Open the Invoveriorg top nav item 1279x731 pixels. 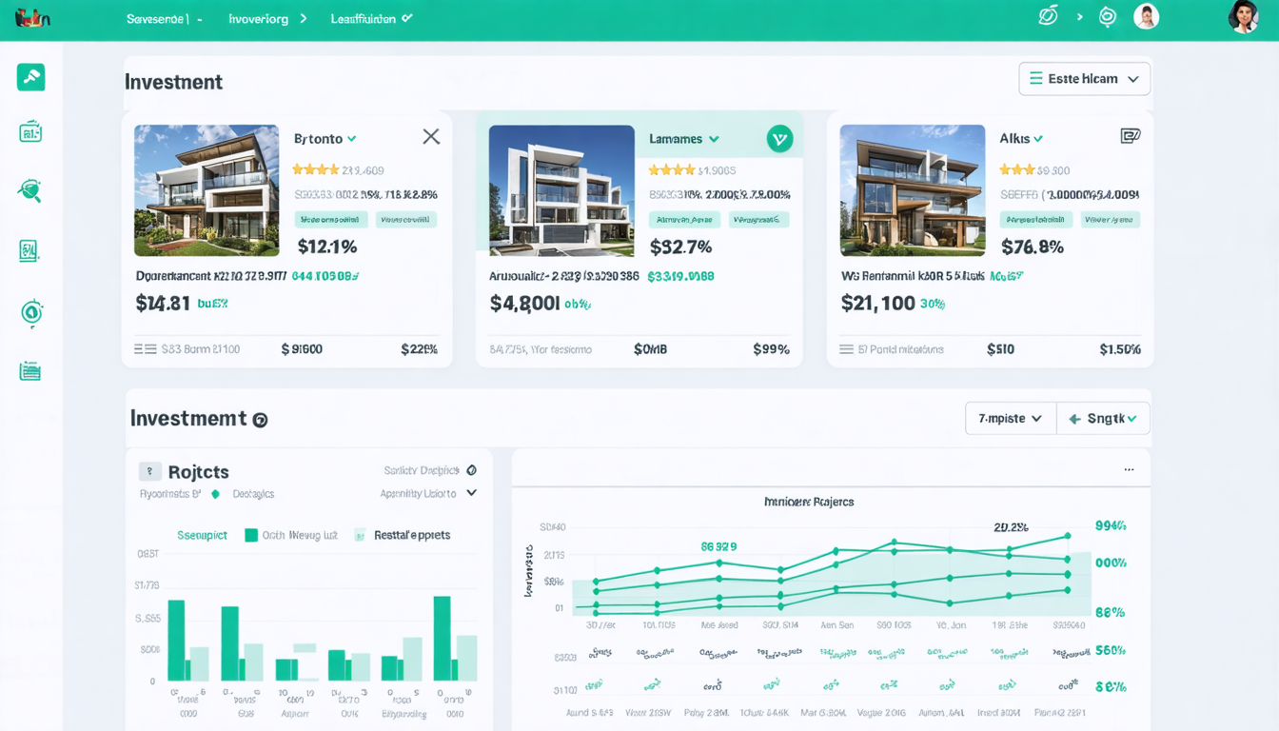click(267, 18)
